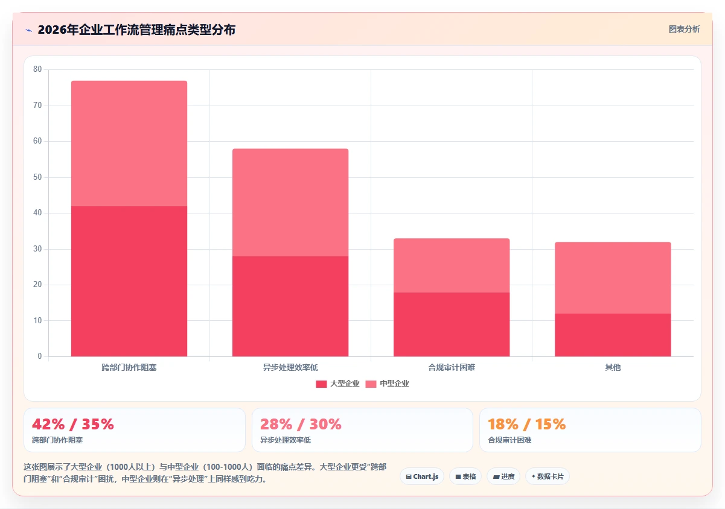725x509 pixels.
Task: Click the 中型企业 legend color box
Action: pos(371,384)
